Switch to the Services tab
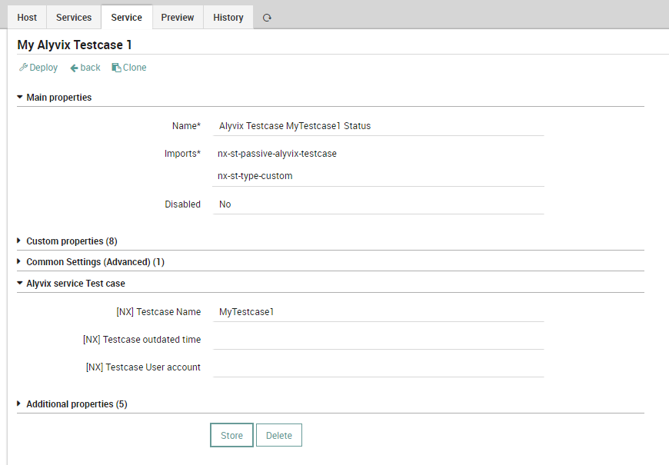Screen dimensions: 669x465 pos(74,18)
